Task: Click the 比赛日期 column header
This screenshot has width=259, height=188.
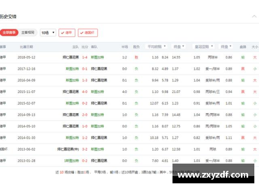Action: tap(26, 47)
